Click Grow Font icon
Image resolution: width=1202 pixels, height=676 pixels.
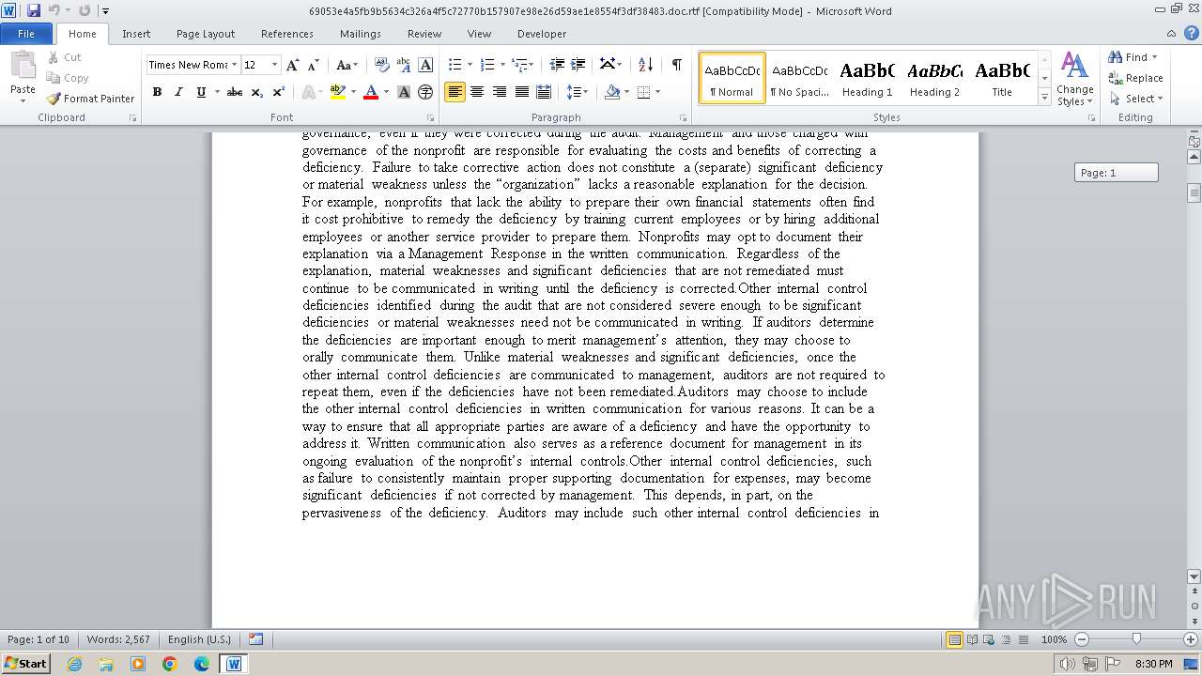(x=293, y=65)
